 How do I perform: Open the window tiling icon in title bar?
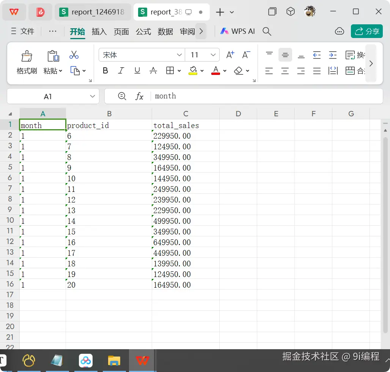pyautogui.click(x=272, y=11)
